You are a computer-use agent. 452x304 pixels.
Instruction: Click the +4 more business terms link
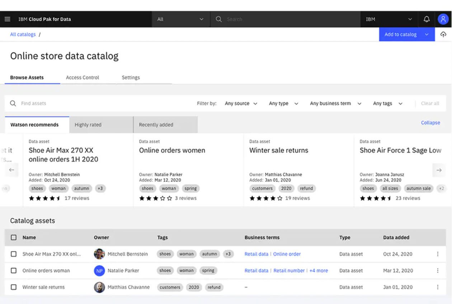click(319, 271)
